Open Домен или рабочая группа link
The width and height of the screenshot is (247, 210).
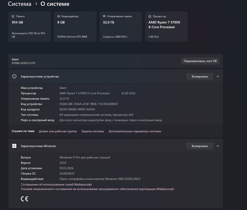pos(58,131)
